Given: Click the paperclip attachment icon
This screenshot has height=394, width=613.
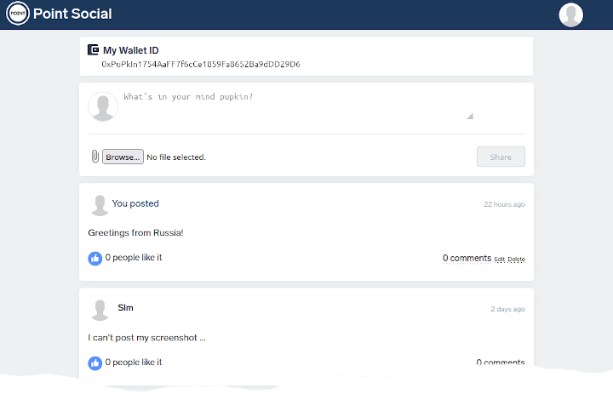Looking at the screenshot, I should tap(95, 157).
